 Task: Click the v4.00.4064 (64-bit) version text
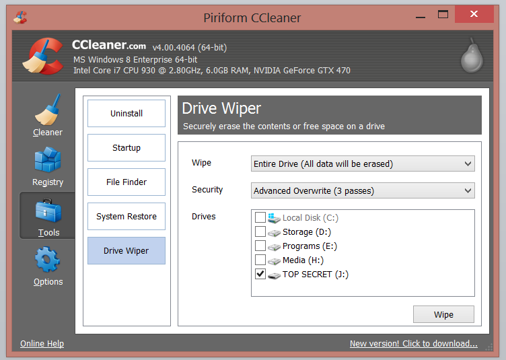[190, 47]
